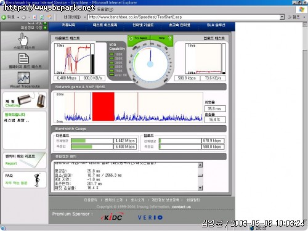Click the address bar URL field
This screenshot has width=308, height=231.
point(184,17)
